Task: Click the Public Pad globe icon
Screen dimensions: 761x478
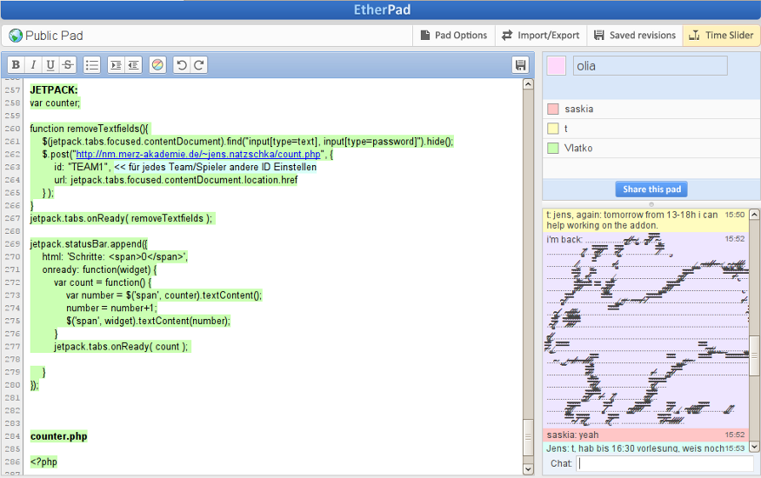Action: (16, 36)
